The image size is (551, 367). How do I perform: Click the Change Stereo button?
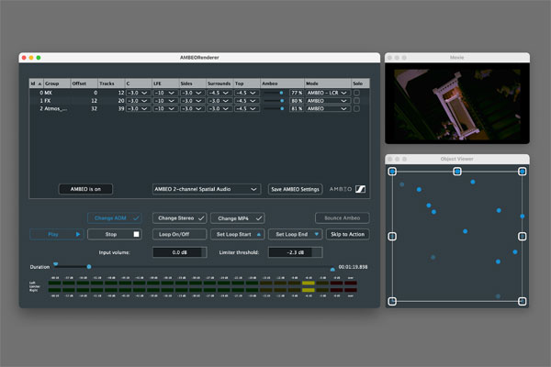click(179, 218)
